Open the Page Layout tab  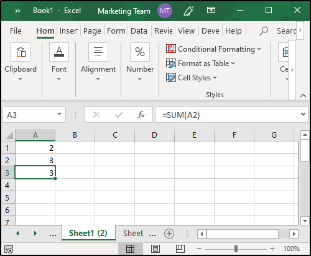click(x=92, y=31)
